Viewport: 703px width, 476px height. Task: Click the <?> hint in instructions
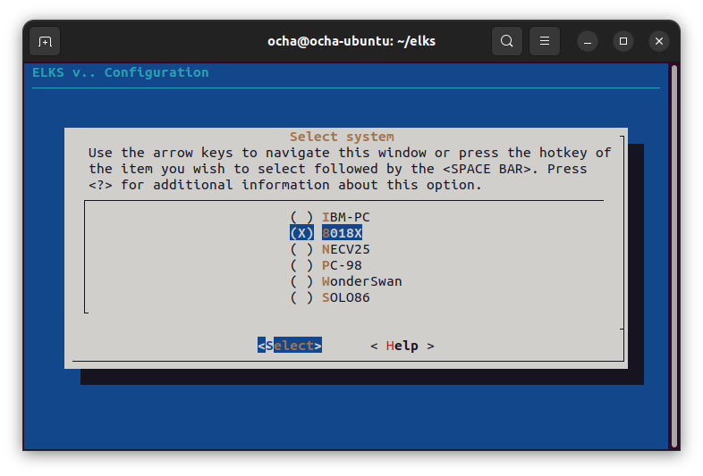click(100, 185)
